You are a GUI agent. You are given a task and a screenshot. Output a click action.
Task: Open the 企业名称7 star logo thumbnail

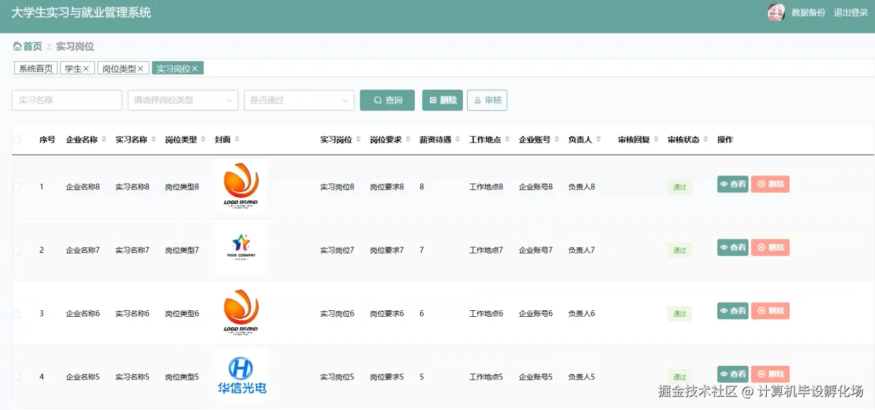coord(241,248)
